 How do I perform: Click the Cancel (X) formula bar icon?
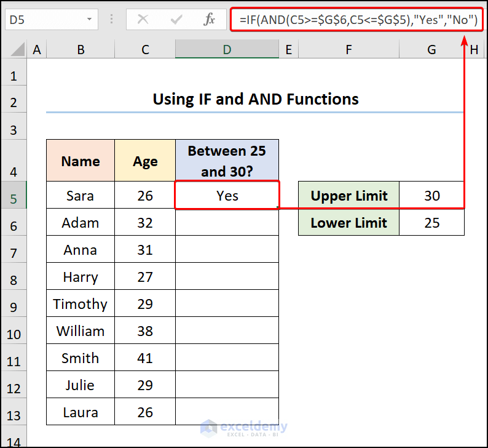click(x=143, y=20)
